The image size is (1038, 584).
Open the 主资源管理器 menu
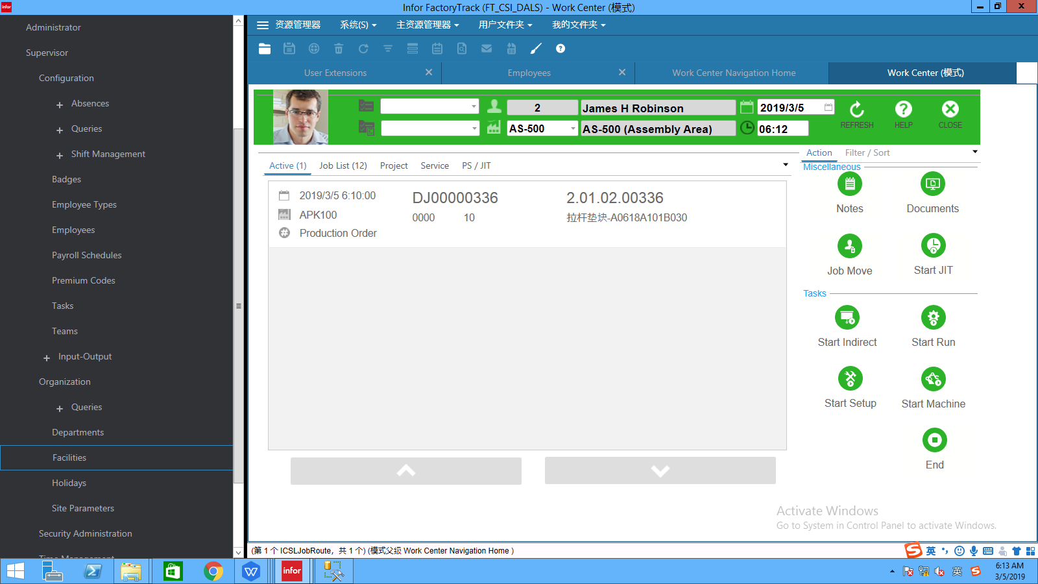[x=428, y=25]
